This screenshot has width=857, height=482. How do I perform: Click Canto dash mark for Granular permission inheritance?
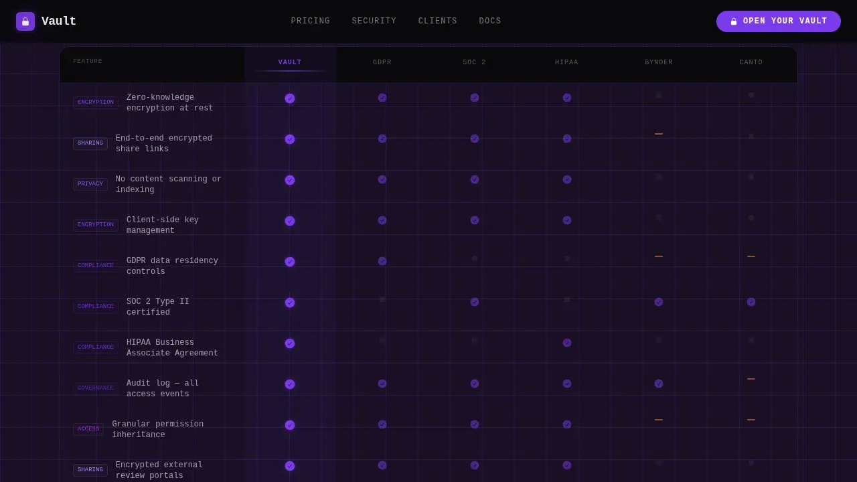tap(751, 420)
